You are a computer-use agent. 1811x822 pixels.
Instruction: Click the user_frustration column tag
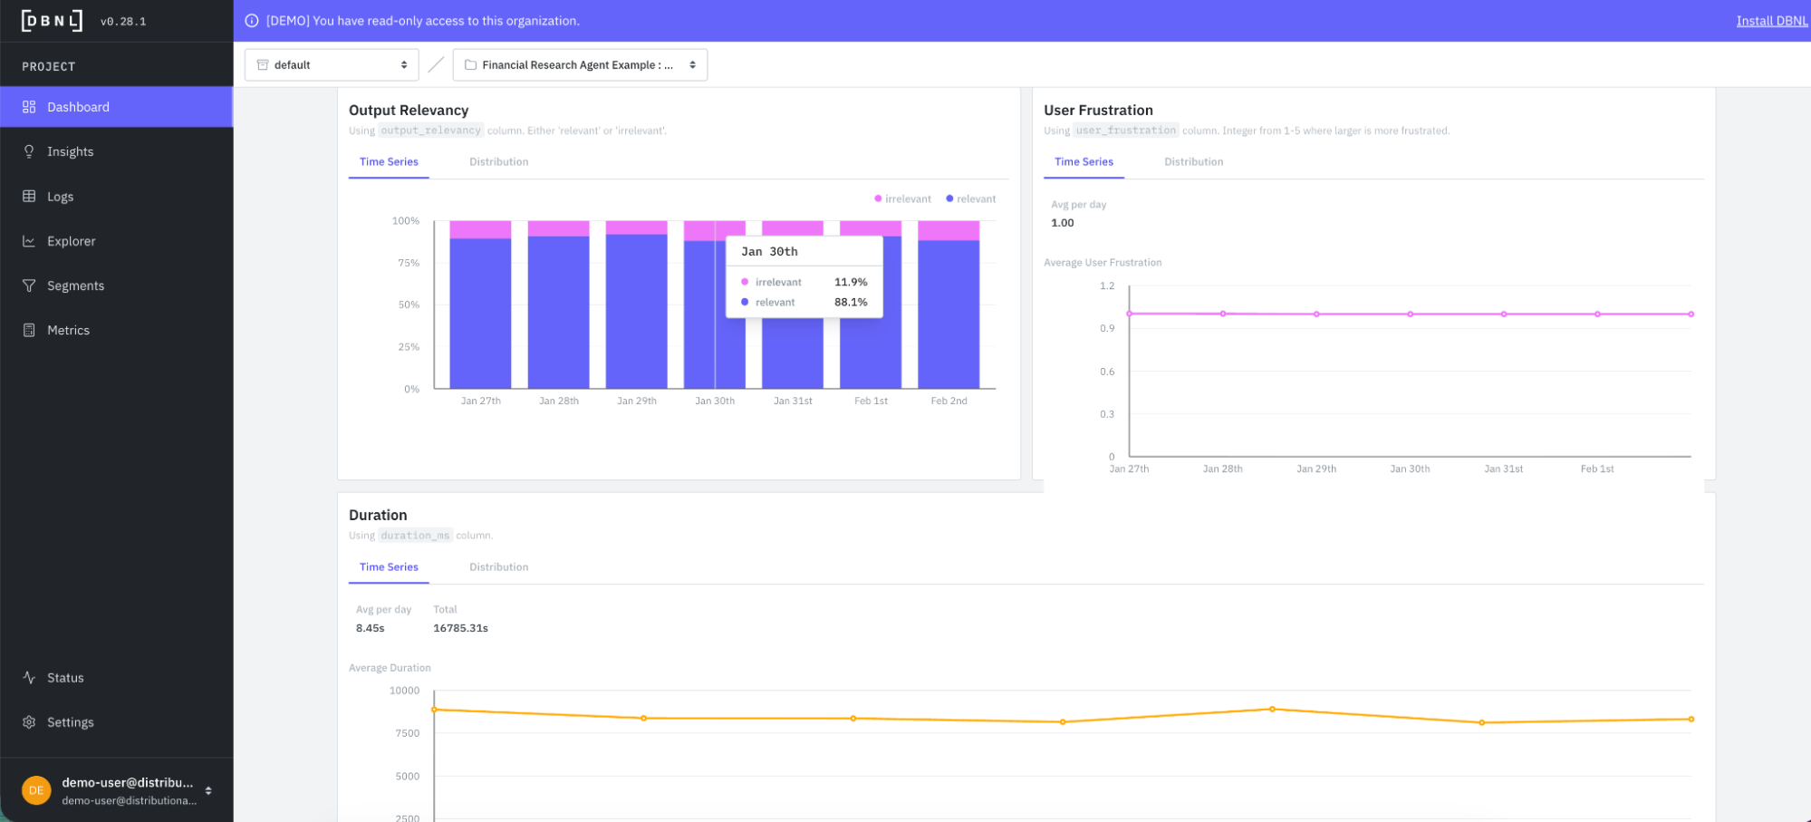pos(1126,131)
